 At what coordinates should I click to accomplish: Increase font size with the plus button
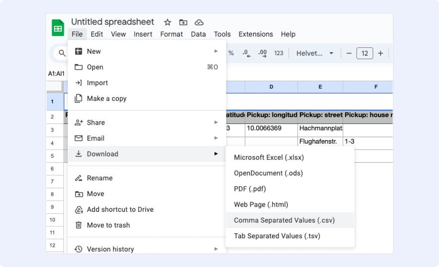click(x=380, y=53)
